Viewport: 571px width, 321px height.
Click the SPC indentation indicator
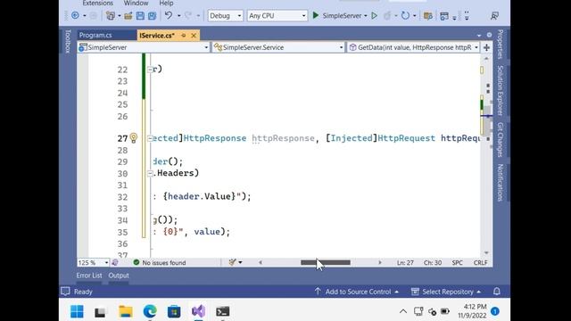458,262
